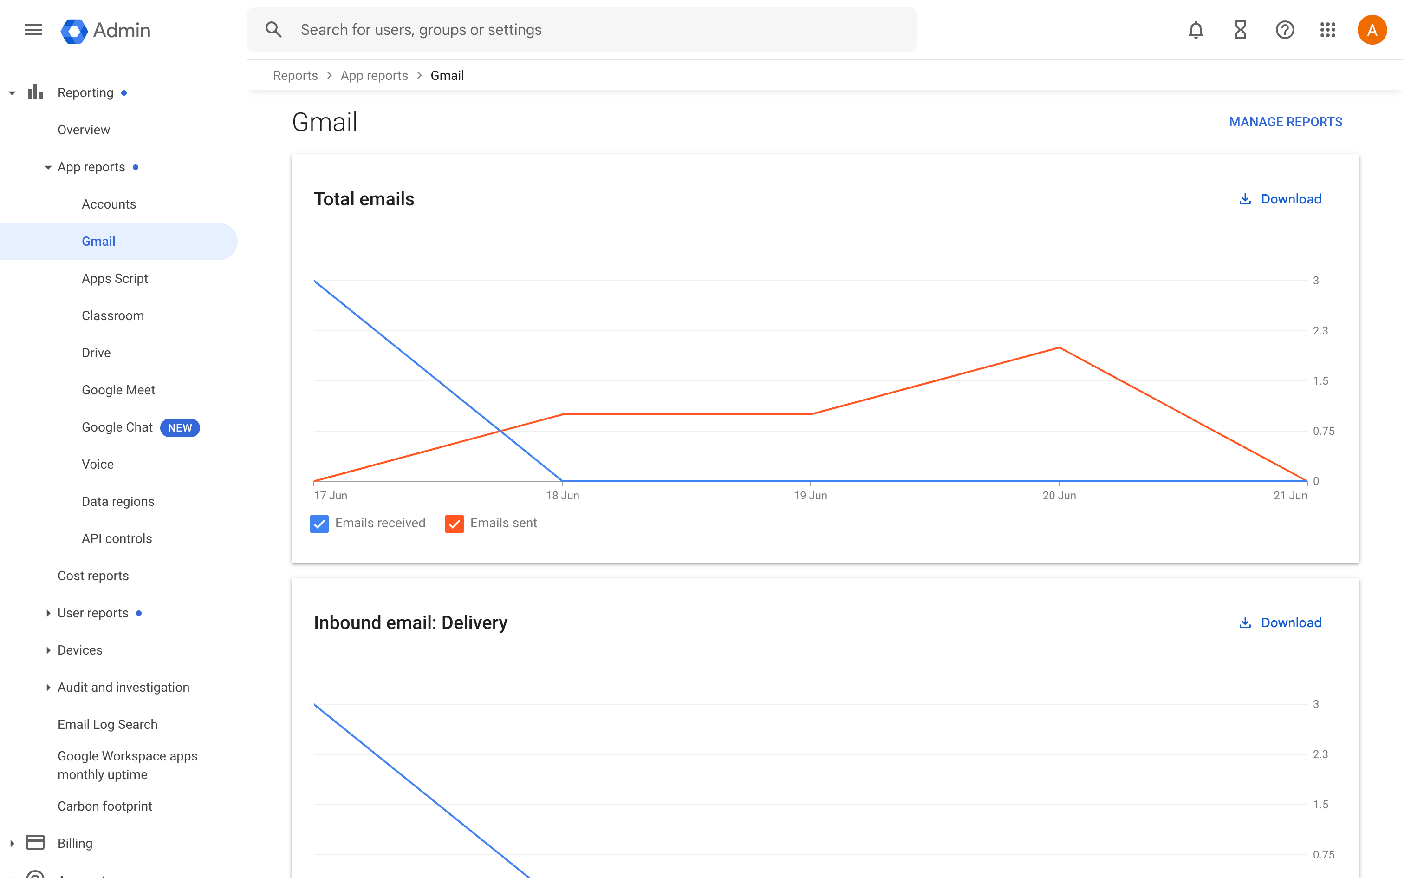The image size is (1404, 878).
Task: Uncheck the Emails received checkbox
Action: (x=320, y=523)
